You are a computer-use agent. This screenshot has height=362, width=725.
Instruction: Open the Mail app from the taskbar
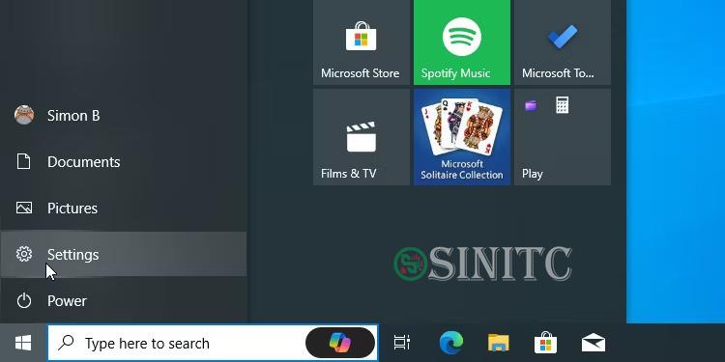click(x=594, y=343)
